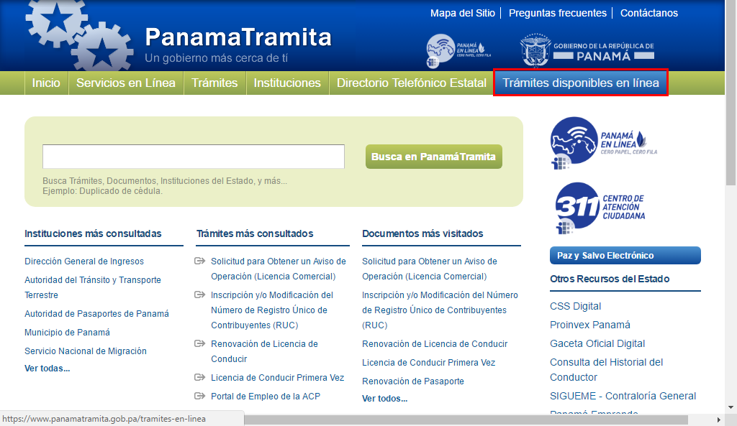Click the Paz y Salvo Electrónico button
The height and width of the screenshot is (426, 737).
[x=625, y=255]
